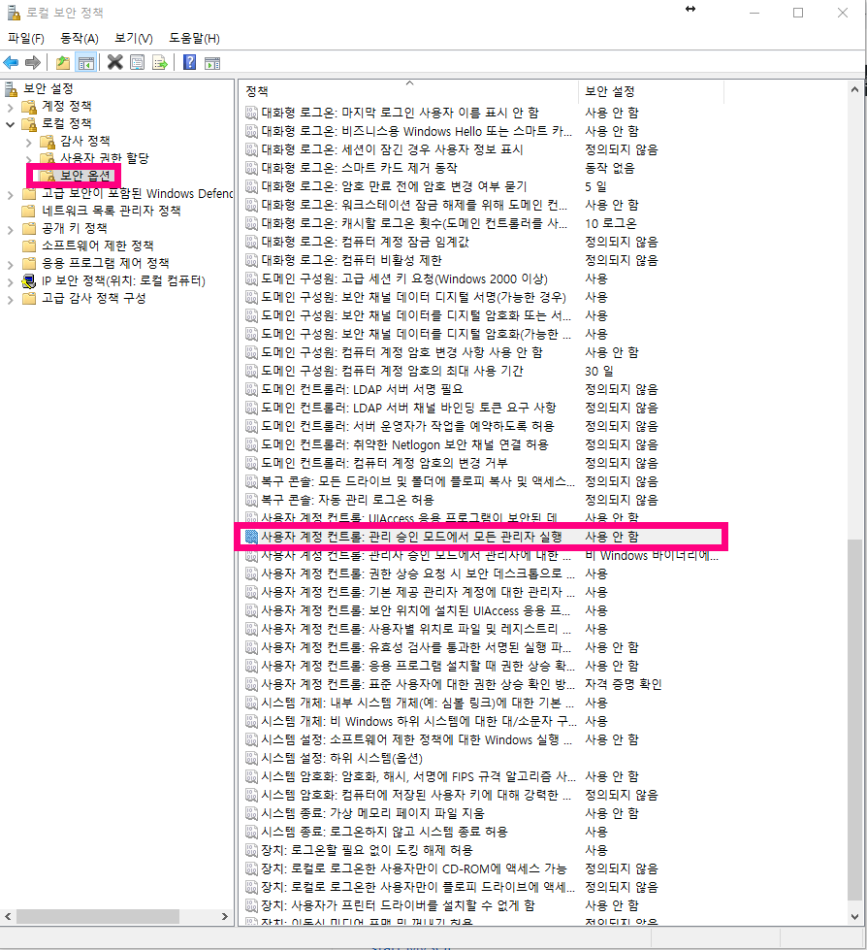This screenshot has height=950, width=867.
Task: Open the 도움말(H) menu
Action: (194, 38)
